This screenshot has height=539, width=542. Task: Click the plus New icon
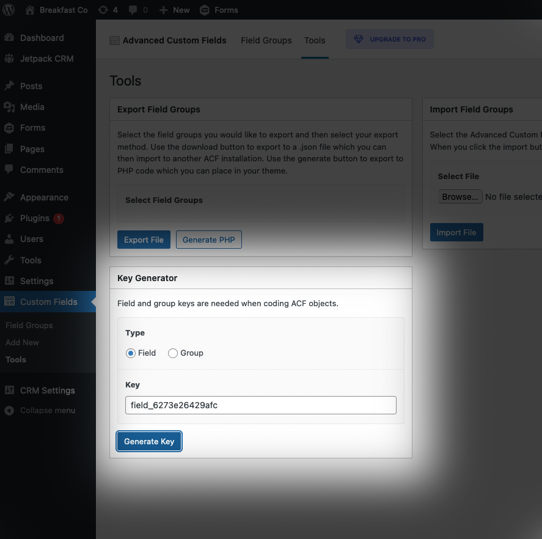(x=164, y=10)
